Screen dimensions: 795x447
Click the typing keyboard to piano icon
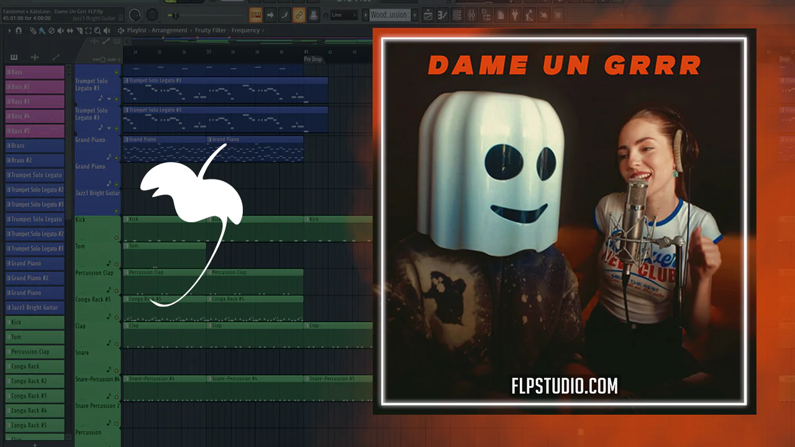pos(255,15)
